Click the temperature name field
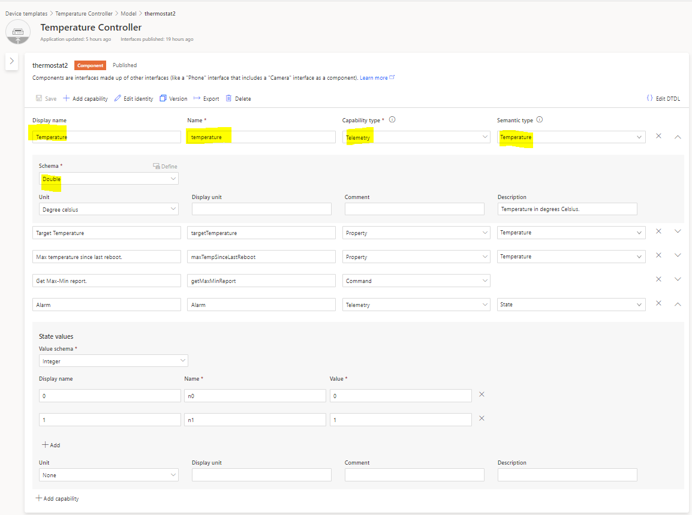 pos(261,137)
